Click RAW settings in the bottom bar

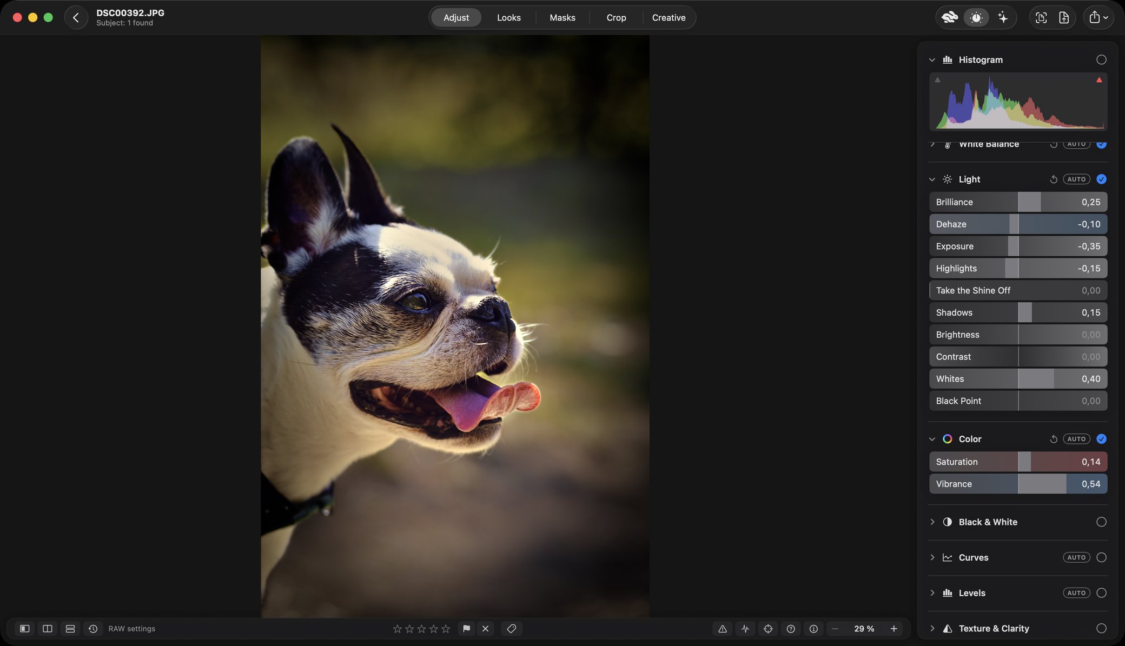click(x=131, y=629)
